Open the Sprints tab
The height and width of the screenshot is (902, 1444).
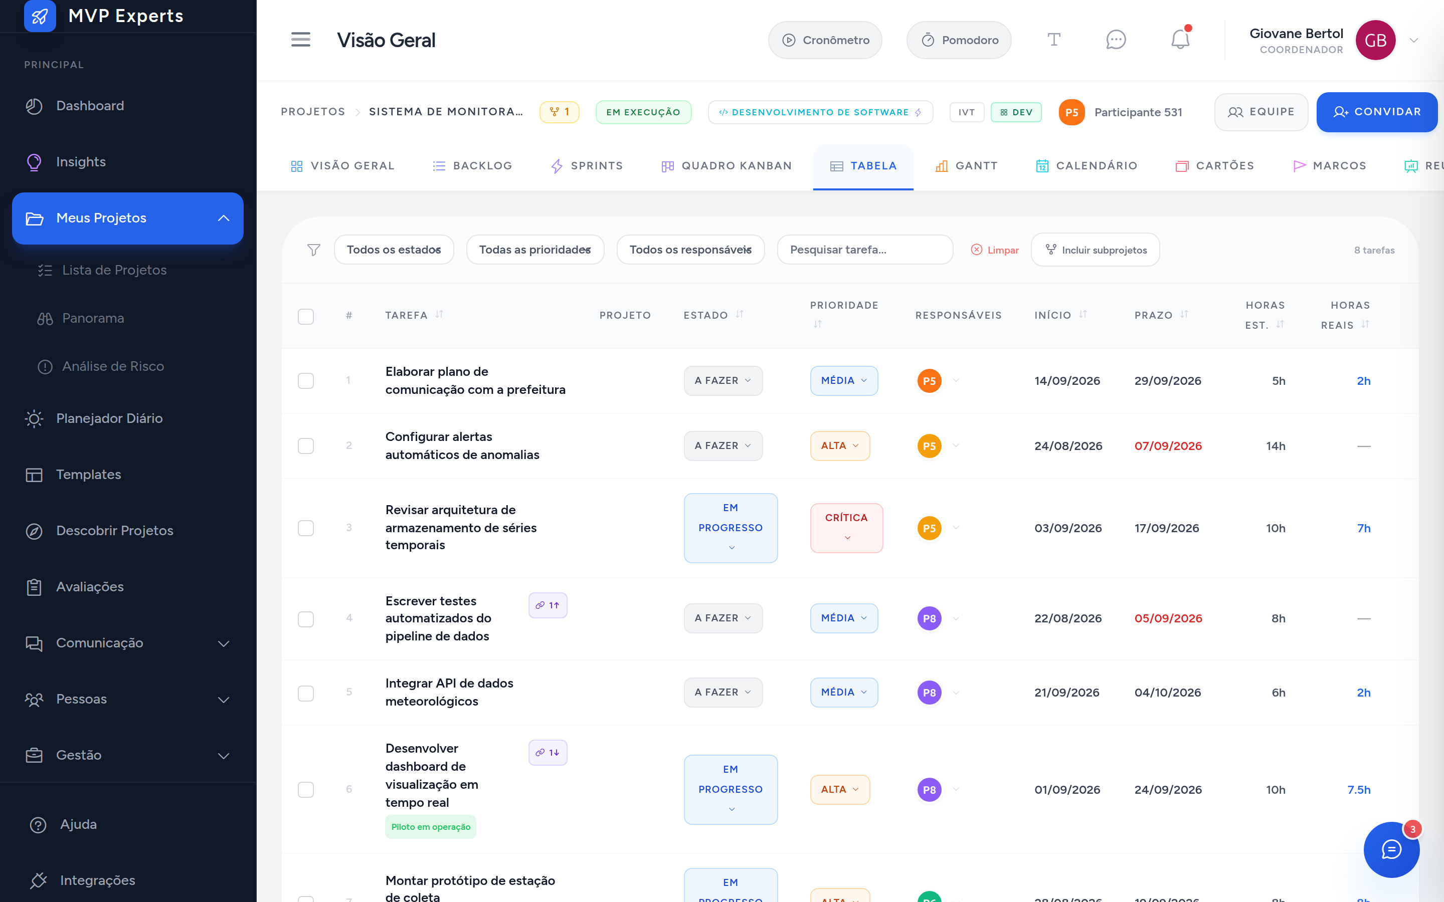587,166
